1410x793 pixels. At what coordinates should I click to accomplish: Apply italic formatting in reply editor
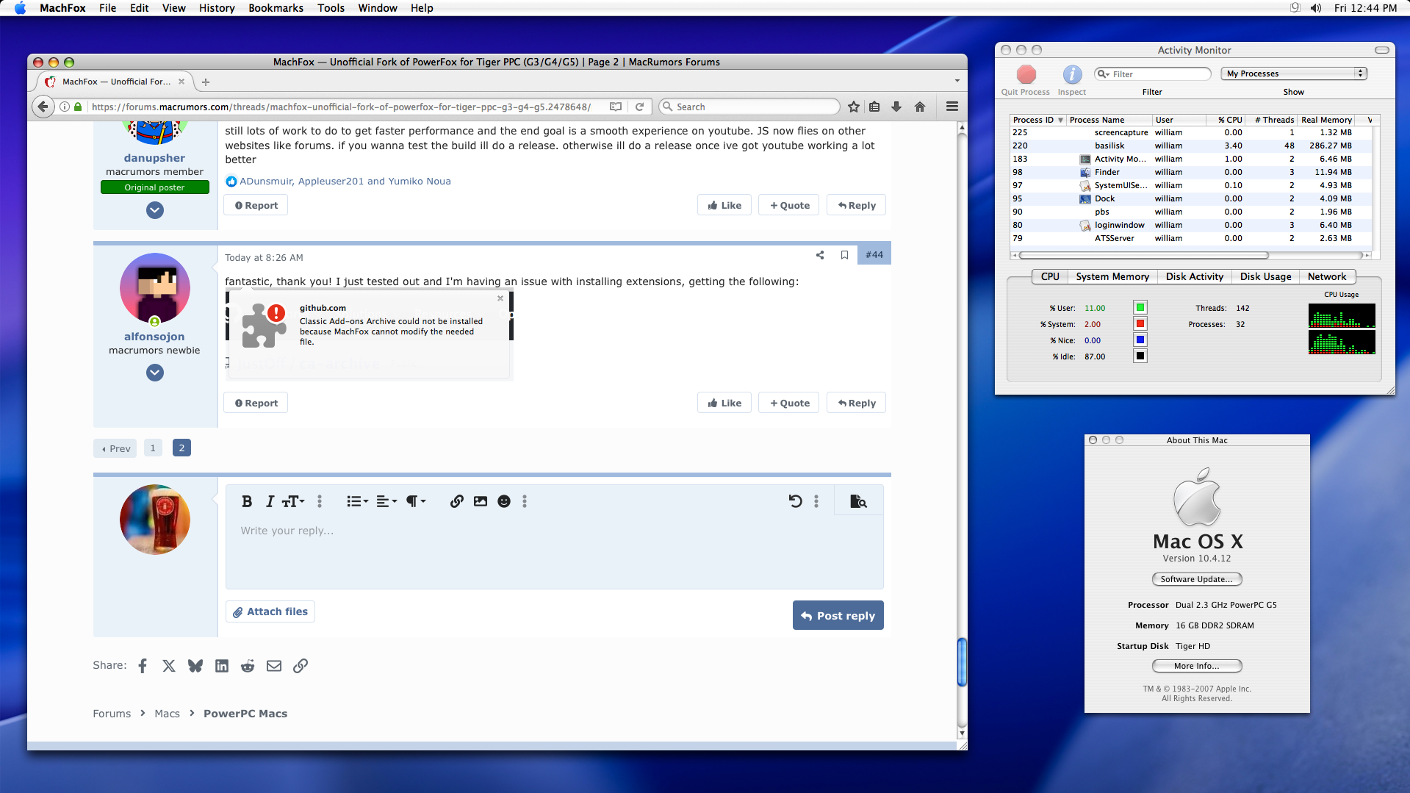(x=270, y=501)
